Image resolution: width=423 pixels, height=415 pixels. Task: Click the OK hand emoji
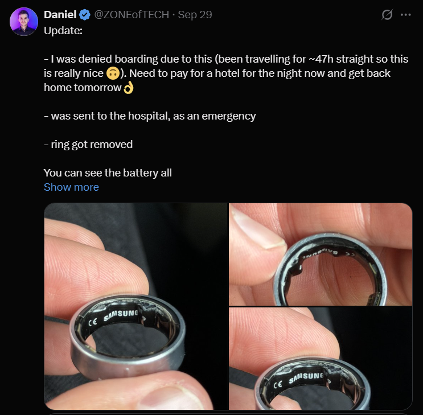click(x=128, y=88)
